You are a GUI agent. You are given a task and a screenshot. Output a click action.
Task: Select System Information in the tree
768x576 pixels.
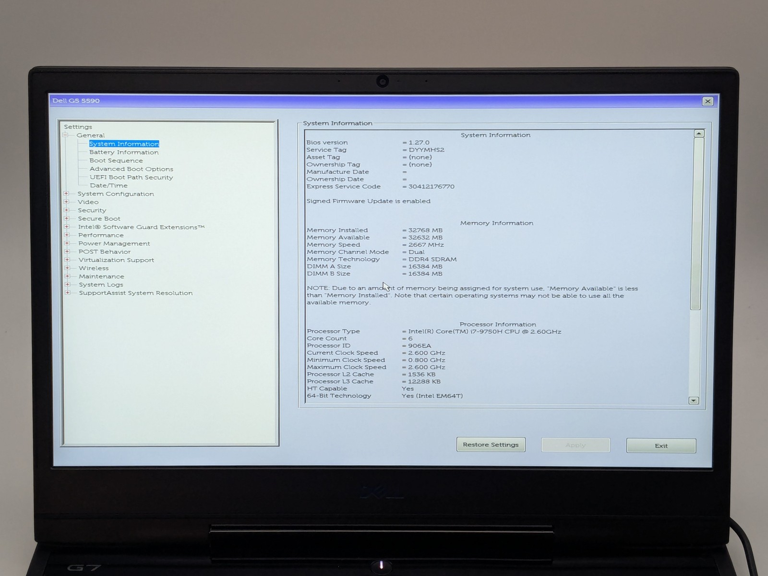pos(124,144)
